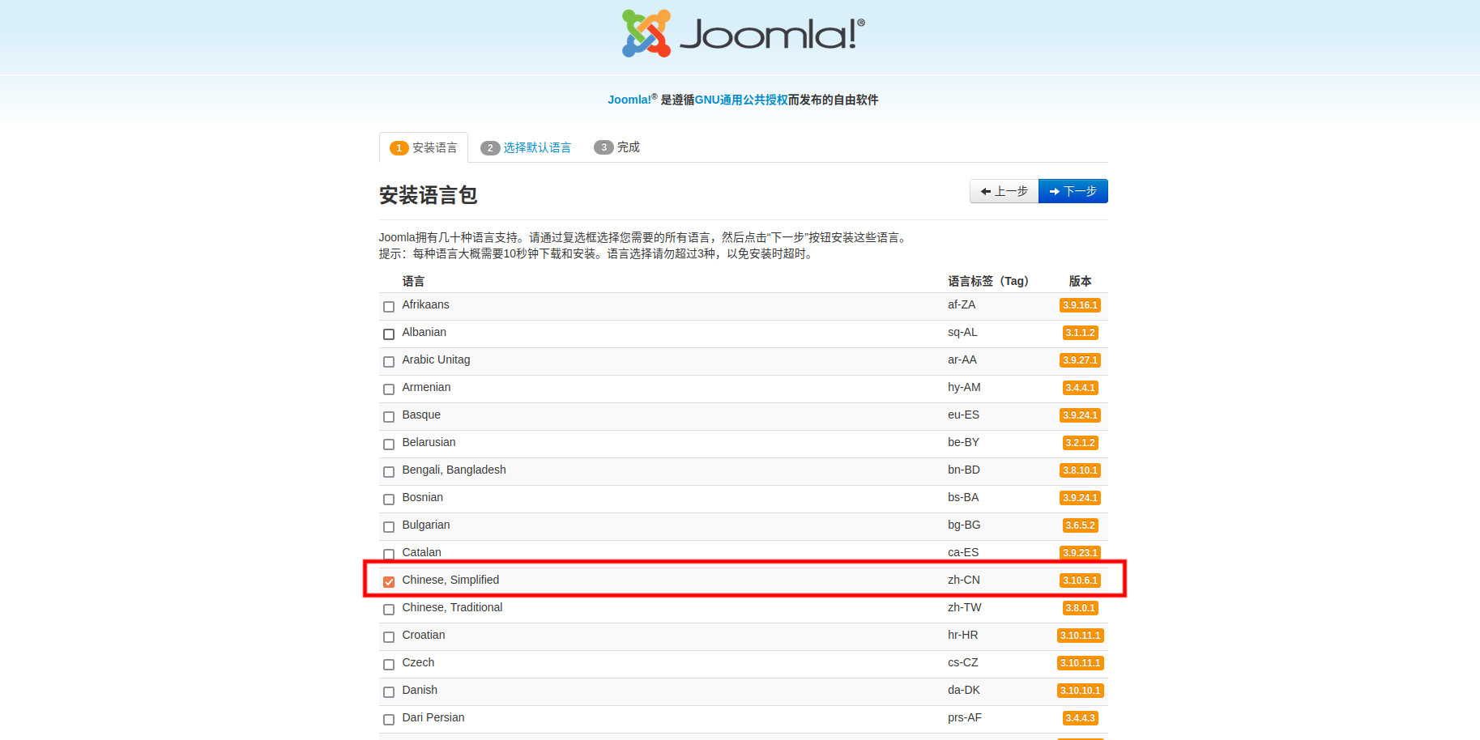Click the 安装语言包 heading
This screenshot has width=1480, height=740.
tap(428, 195)
